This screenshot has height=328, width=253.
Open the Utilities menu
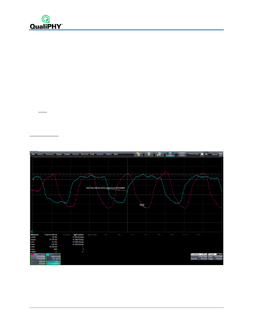(109, 154)
